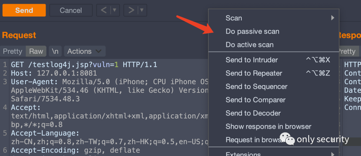The height and width of the screenshot is (156, 361).
Task: Select Send to Sequencer option
Action: tap(256, 86)
